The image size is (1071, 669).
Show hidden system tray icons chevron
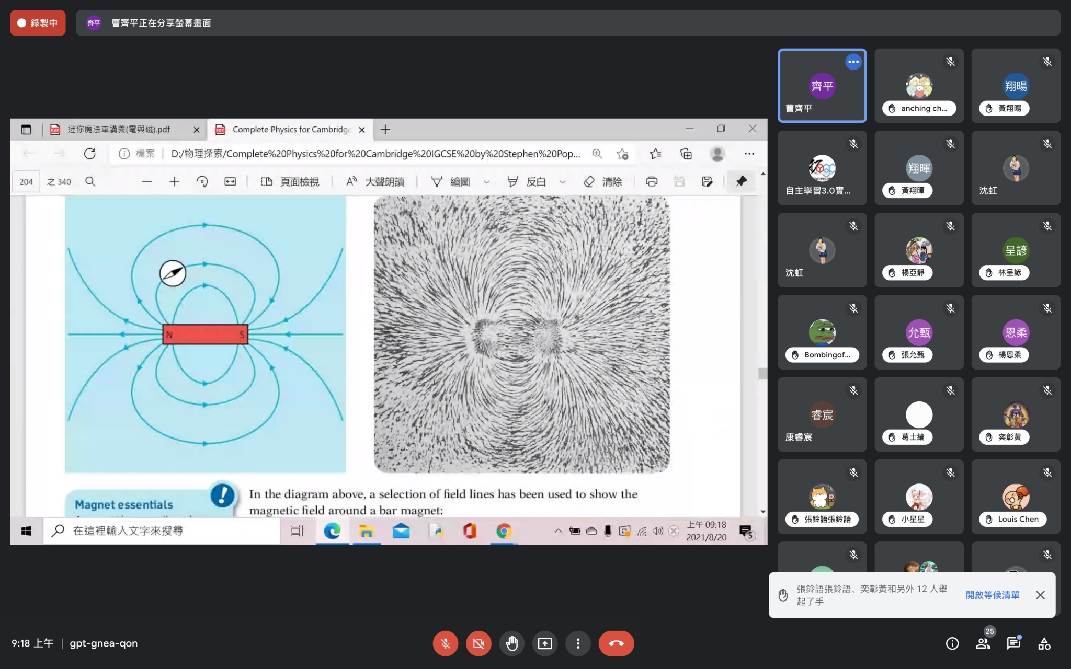558,531
